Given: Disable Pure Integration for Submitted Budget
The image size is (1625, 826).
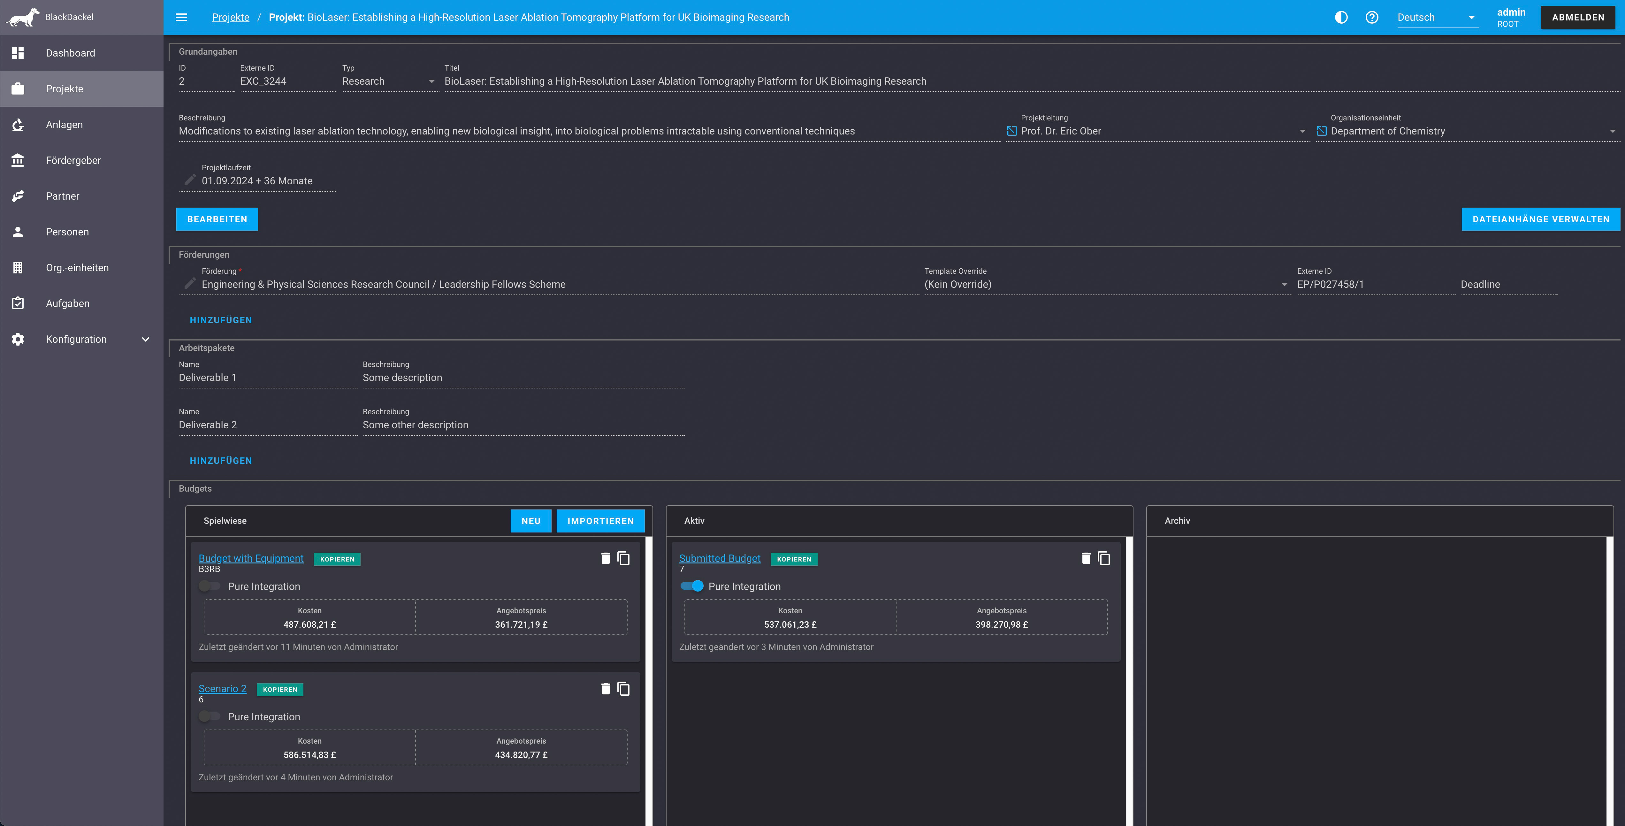Looking at the screenshot, I should click(x=691, y=586).
